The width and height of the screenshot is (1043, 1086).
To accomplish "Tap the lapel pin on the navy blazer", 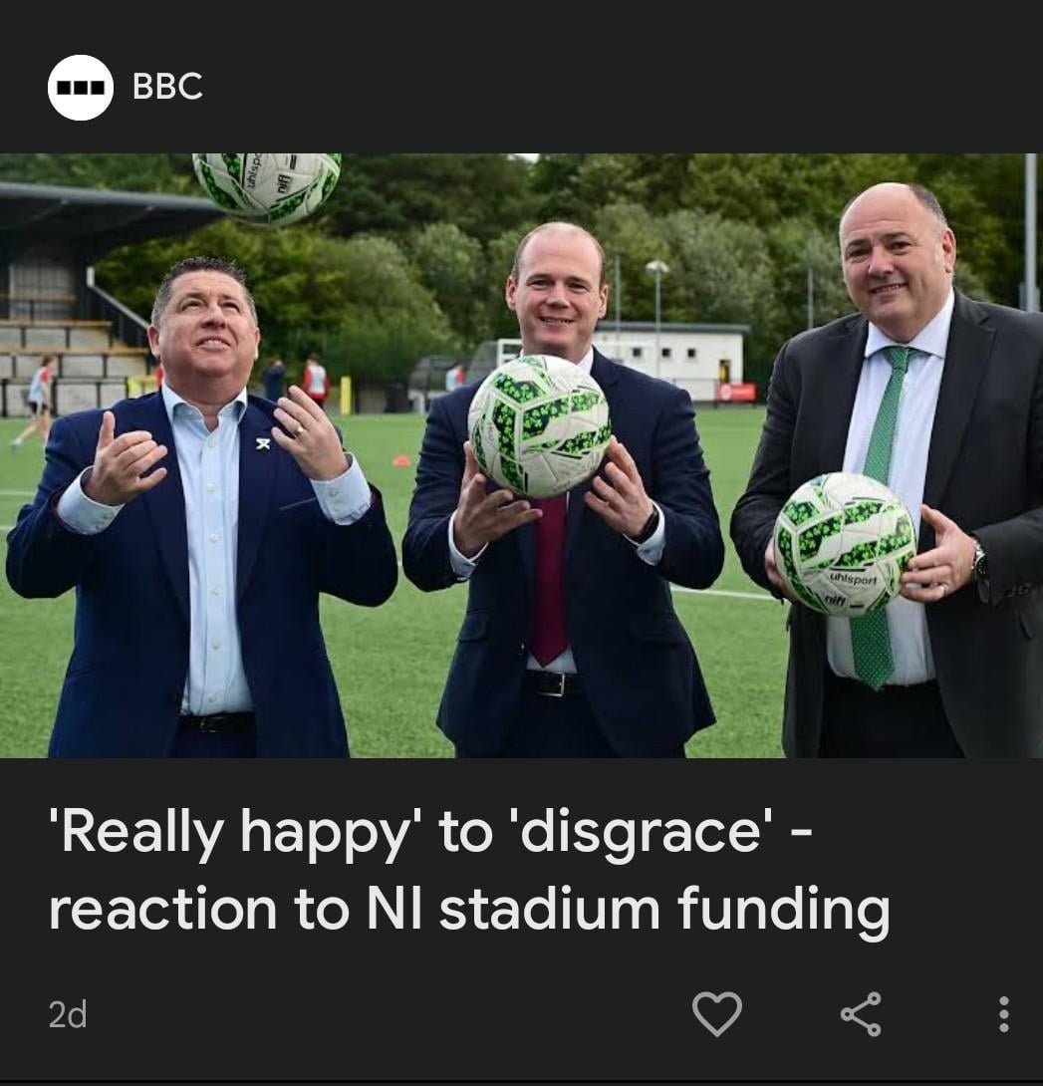I will (262, 442).
